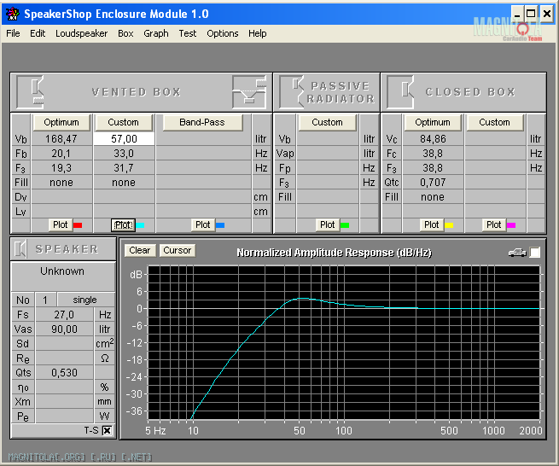
Task: Plot the vented optimum response (red)
Action: point(61,225)
